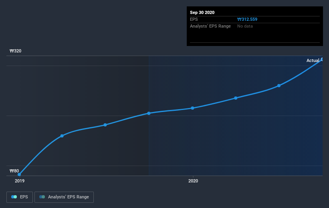Toggle the Analysts' EPS Range legend
This screenshot has height=208, width=329.
(64, 197)
